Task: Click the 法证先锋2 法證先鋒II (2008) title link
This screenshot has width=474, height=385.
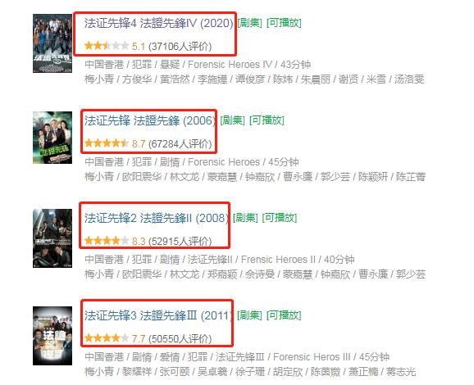Action: click(x=157, y=218)
